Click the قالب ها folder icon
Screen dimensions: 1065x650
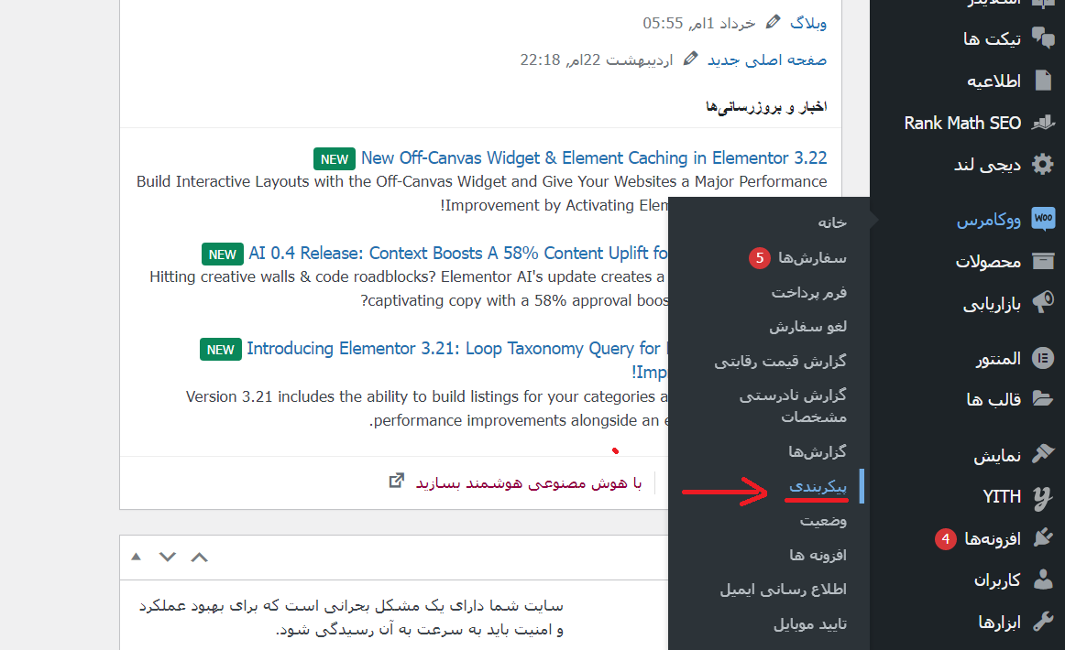click(x=1043, y=398)
